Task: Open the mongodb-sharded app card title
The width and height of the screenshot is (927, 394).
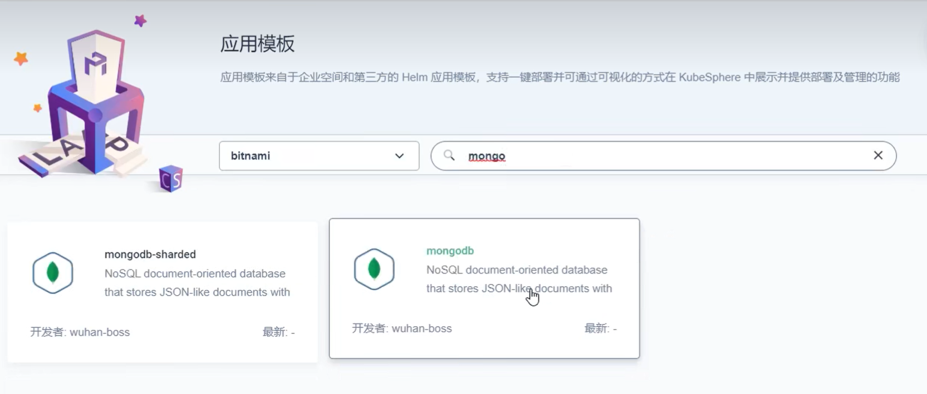Action: [x=150, y=254]
